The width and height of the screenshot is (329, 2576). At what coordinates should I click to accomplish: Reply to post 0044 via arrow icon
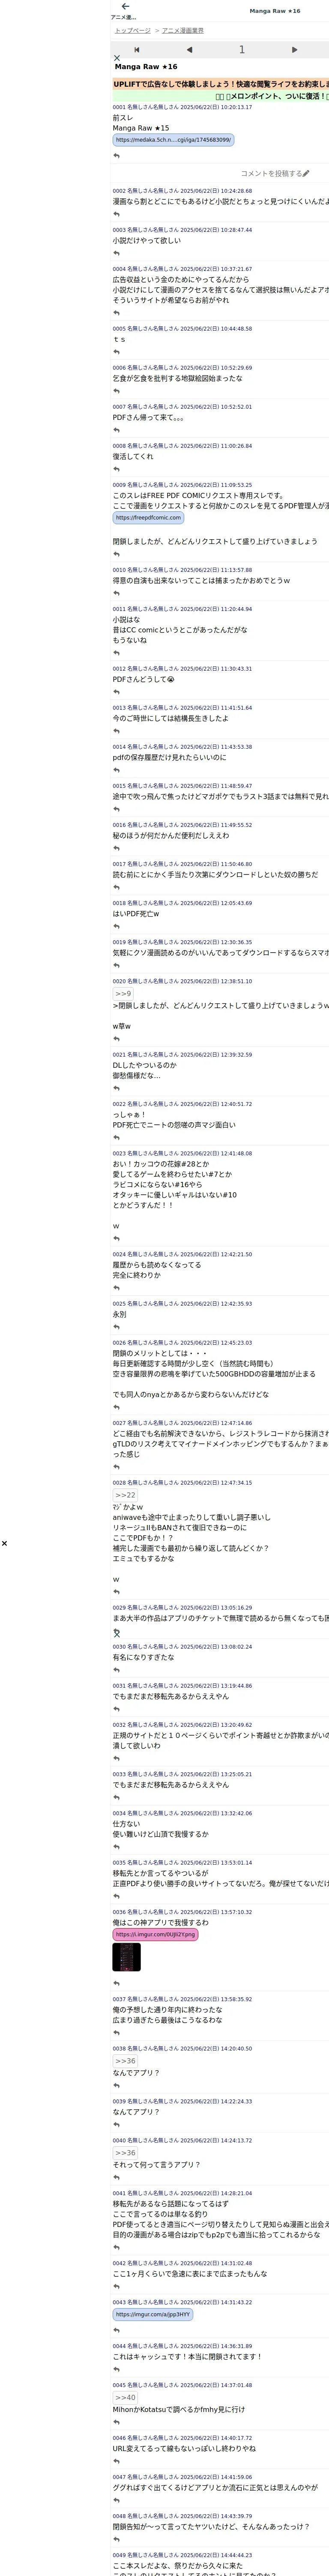(x=116, y=2369)
